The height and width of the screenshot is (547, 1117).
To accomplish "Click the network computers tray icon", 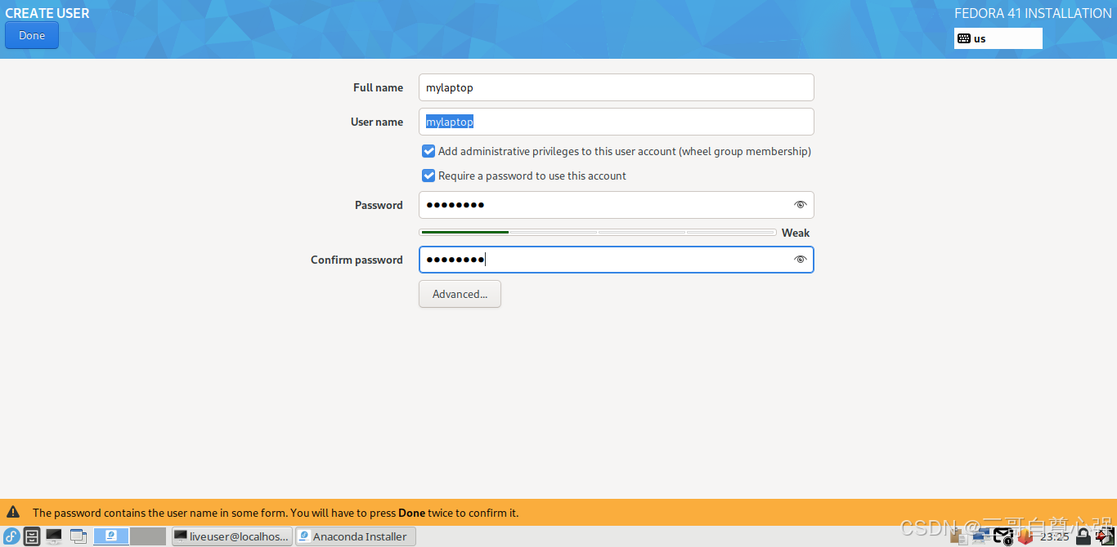I will pyautogui.click(x=980, y=536).
